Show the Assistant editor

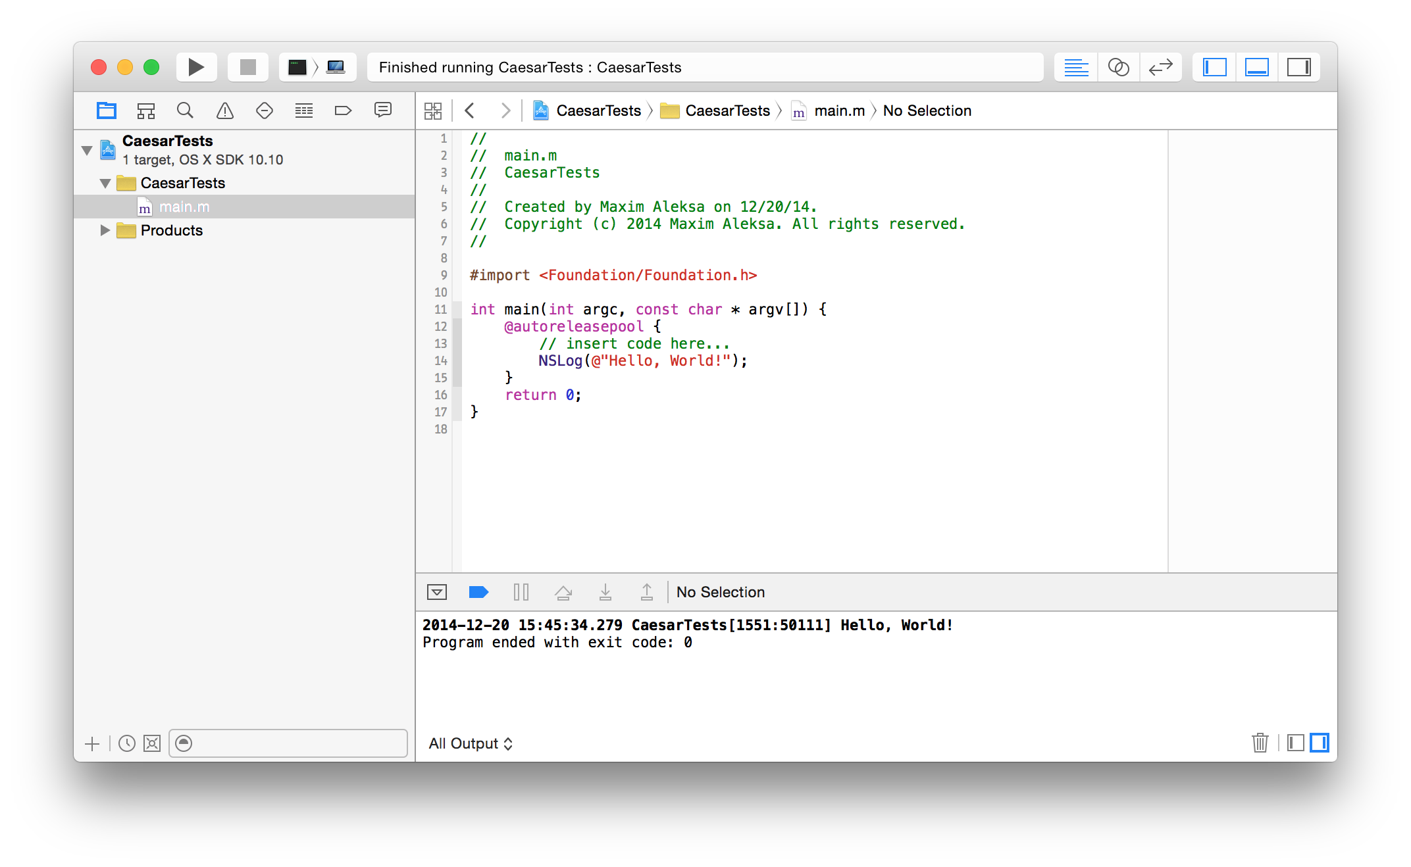[x=1118, y=67]
